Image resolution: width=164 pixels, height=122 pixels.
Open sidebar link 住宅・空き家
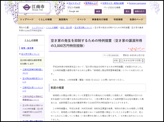[x=27, y=48]
